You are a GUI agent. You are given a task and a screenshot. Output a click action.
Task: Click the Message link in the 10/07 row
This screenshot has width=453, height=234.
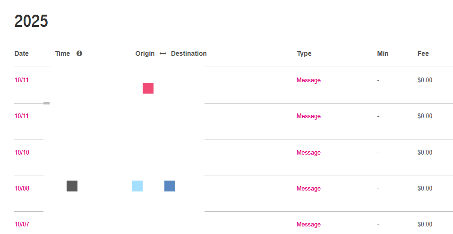(x=308, y=224)
